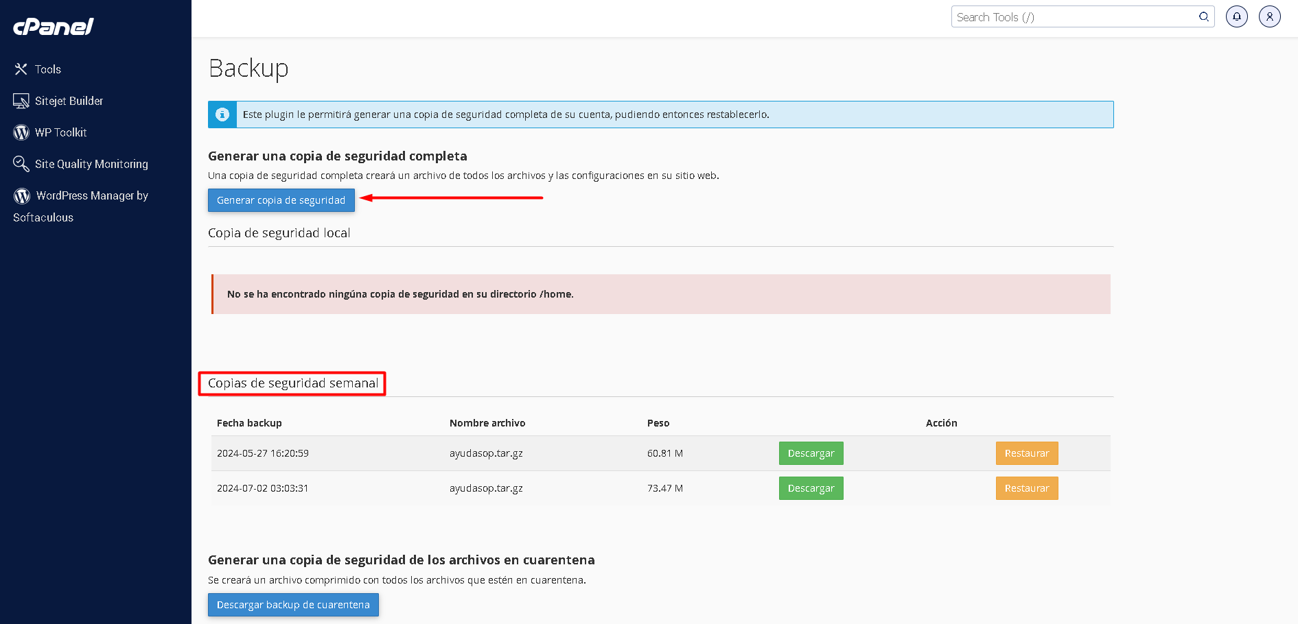Click the Peso column header

tap(658, 423)
